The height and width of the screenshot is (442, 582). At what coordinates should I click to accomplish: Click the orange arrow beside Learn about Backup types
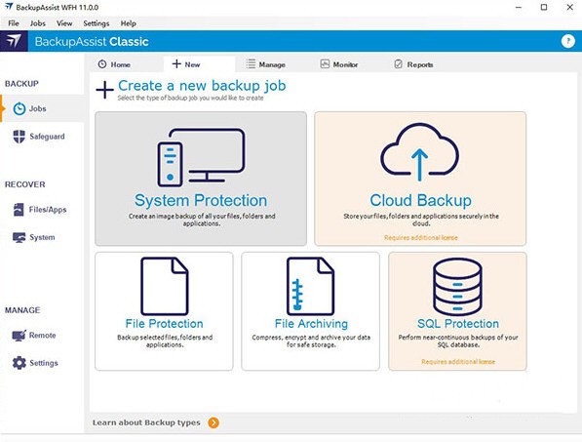(213, 422)
